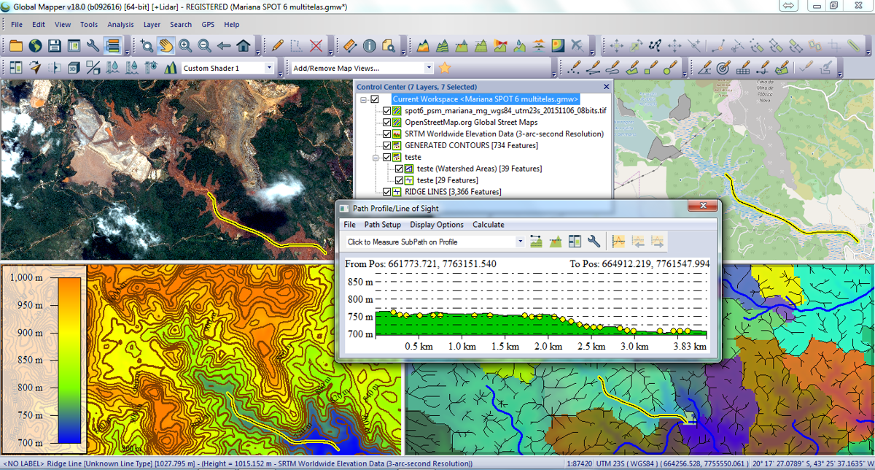Viewport: 875px width, 470px height.
Task: Toggle the RIDGE LINES layer checkbox
Action: click(387, 192)
